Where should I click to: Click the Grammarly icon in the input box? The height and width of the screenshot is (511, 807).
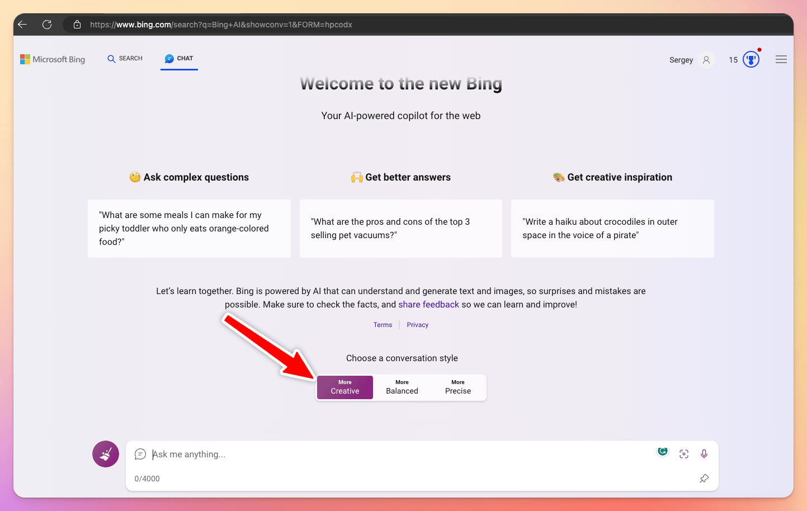coord(663,451)
